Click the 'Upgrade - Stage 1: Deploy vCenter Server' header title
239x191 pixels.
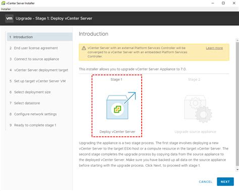click(54, 18)
